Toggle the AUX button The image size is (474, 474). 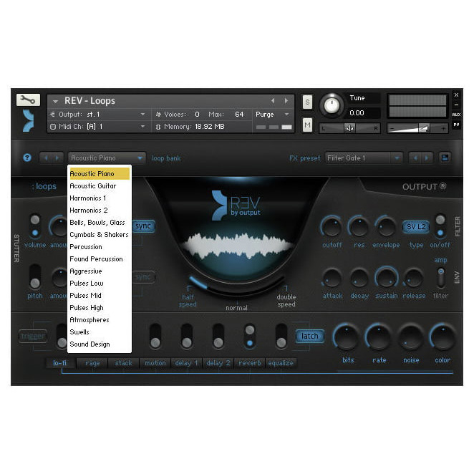[456, 115]
